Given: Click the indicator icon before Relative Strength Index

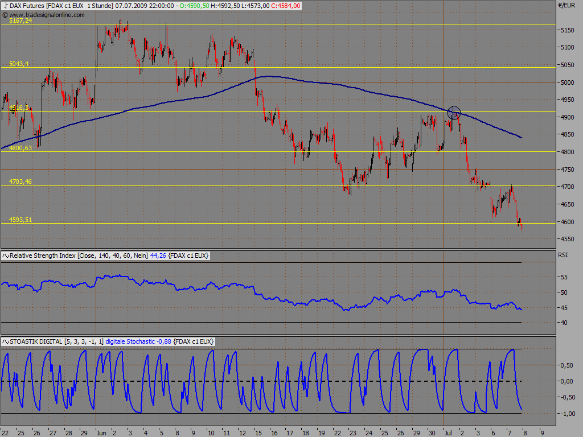Looking at the screenshot, I should (6, 255).
